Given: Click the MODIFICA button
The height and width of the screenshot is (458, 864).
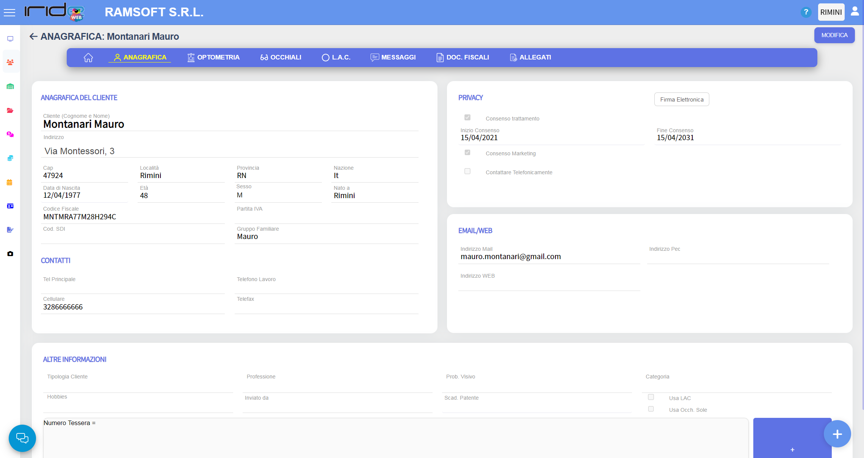Looking at the screenshot, I should (x=834, y=35).
